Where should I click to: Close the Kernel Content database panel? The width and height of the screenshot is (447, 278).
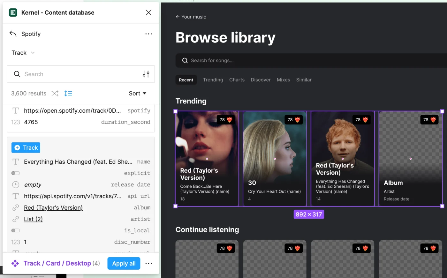click(x=148, y=12)
